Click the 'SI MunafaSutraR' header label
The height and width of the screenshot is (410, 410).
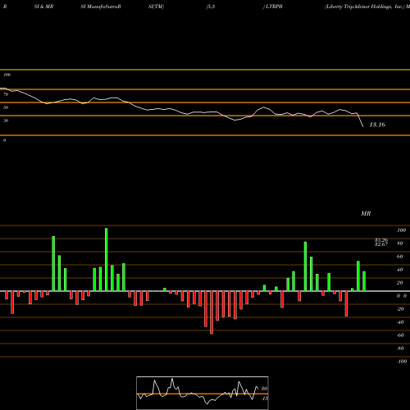[x=101, y=7]
